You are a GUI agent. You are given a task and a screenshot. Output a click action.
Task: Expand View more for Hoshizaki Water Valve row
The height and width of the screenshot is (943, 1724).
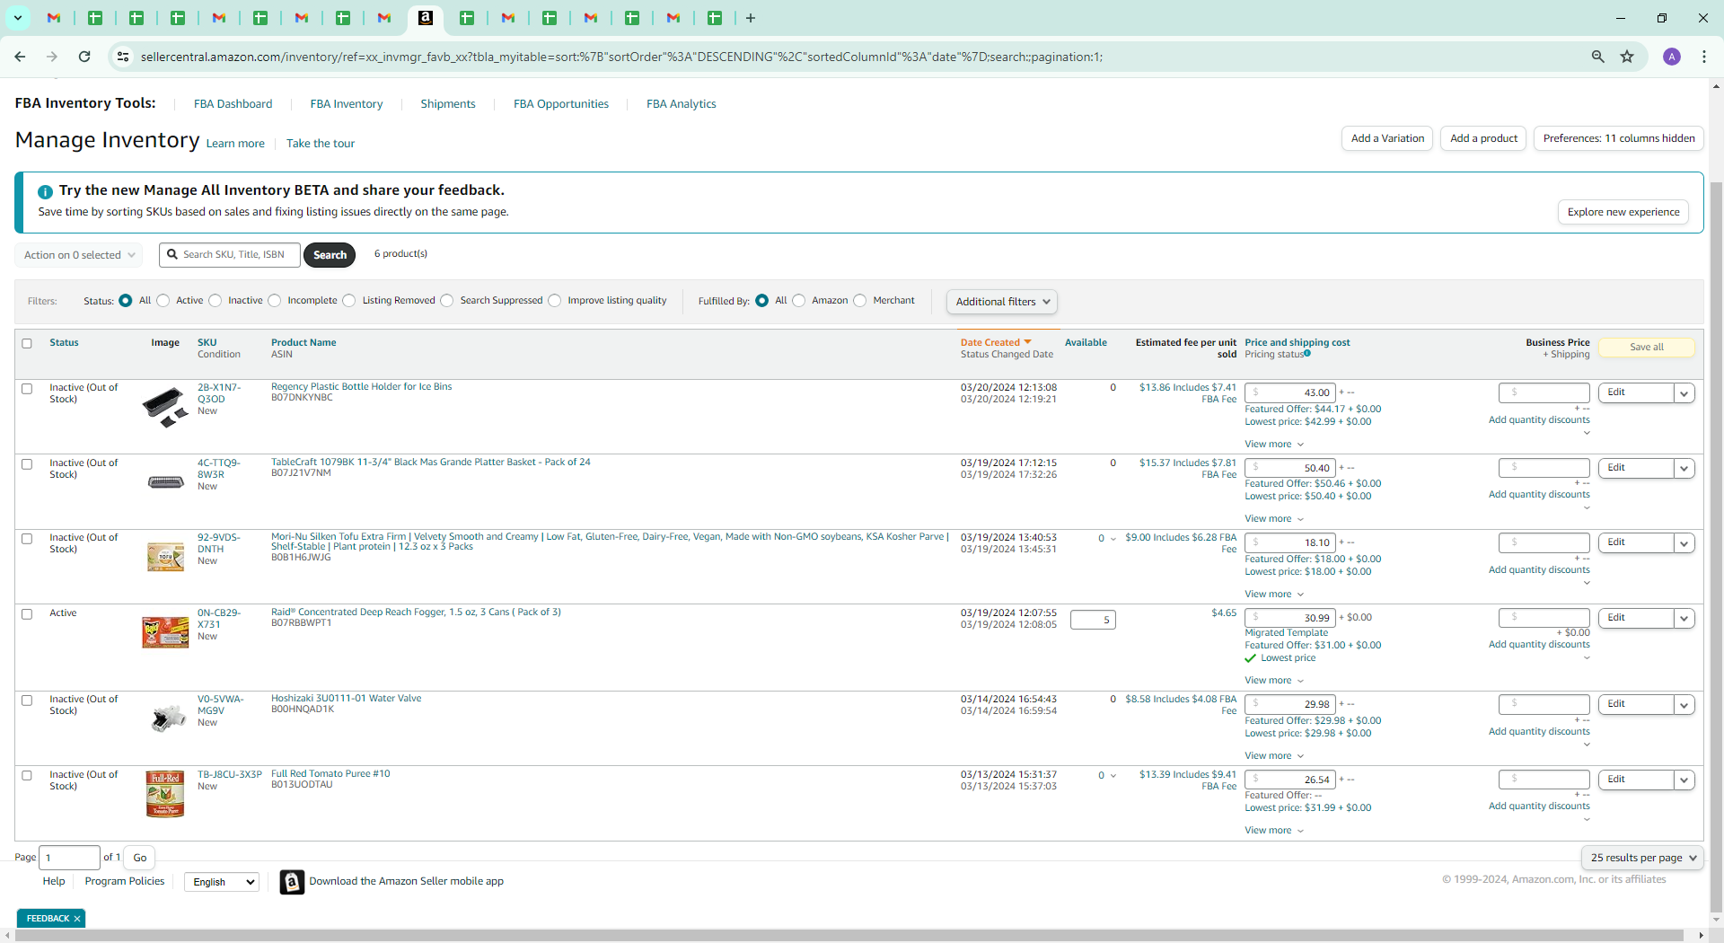[1274, 756]
